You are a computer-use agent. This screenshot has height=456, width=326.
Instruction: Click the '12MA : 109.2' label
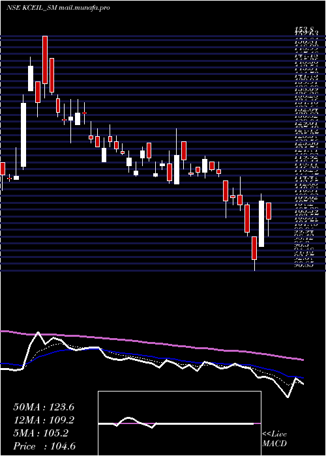tap(44, 420)
